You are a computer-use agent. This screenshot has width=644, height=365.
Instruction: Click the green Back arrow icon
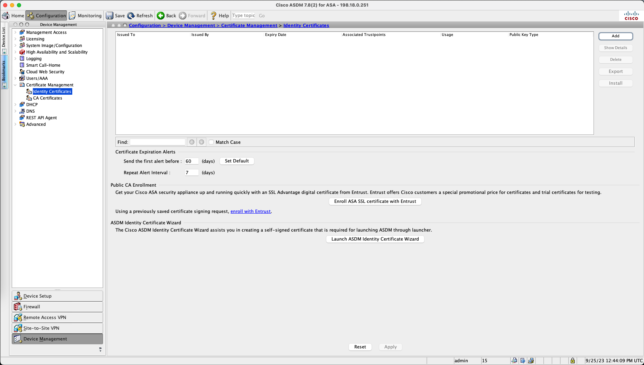point(161,16)
